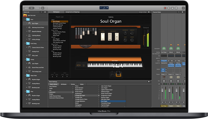Select Vintage Electric Piano library category
The image size is (208, 119).
[x=81, y=99]
